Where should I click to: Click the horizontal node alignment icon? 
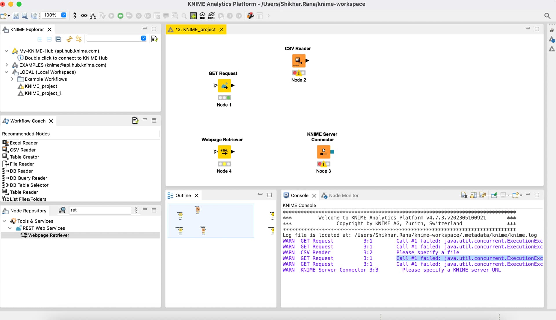pos(84,16)
